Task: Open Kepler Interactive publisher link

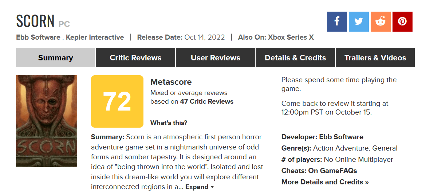Action: tap(95, 37)
